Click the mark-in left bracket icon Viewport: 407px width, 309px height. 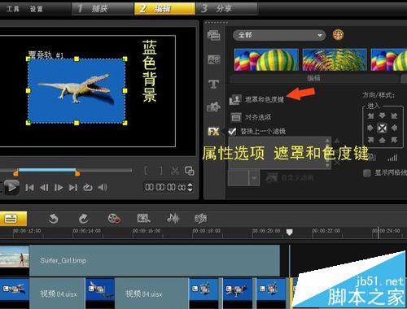coord(146,171)
